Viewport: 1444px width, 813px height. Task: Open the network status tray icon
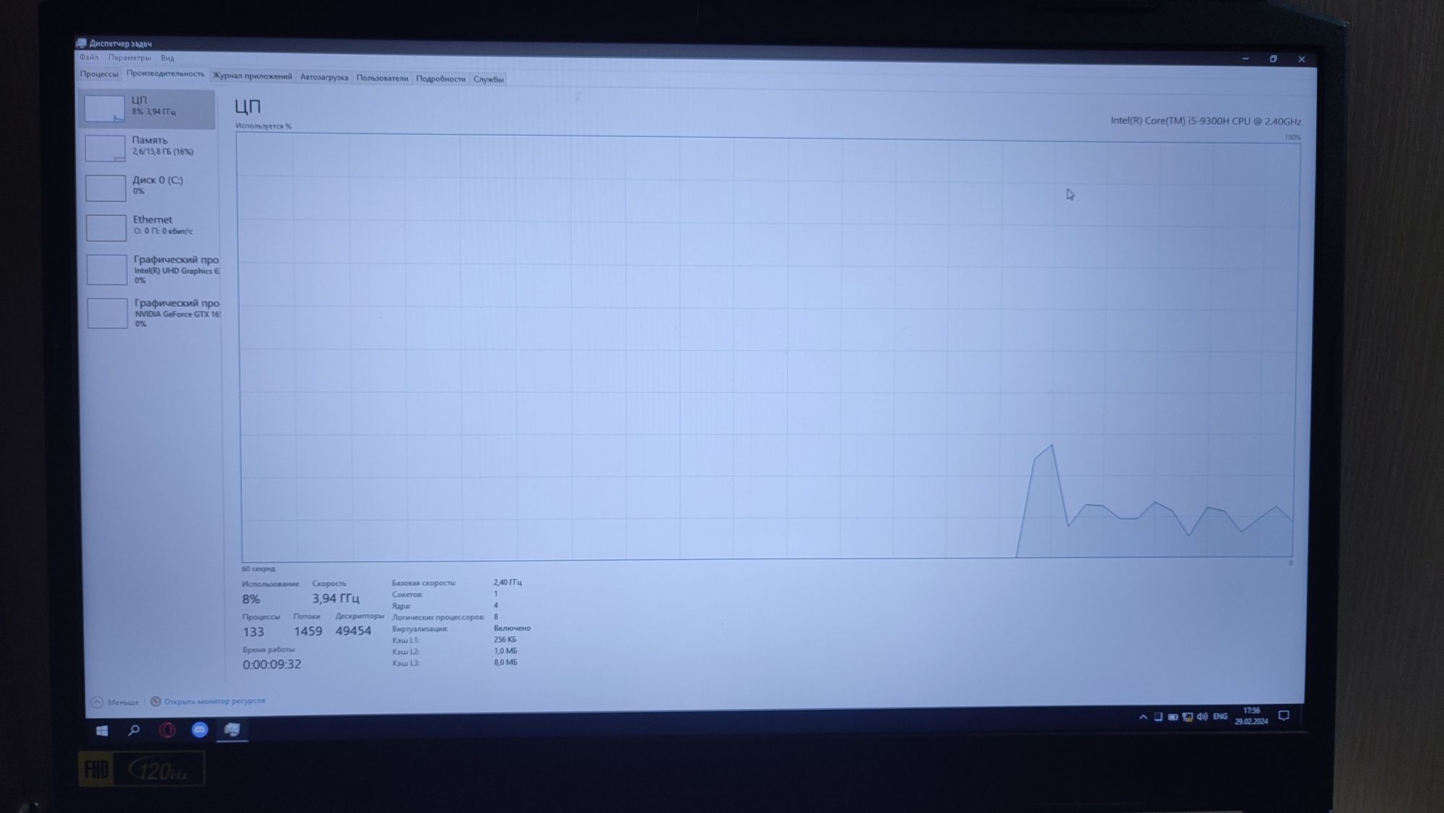(1188, 717)
